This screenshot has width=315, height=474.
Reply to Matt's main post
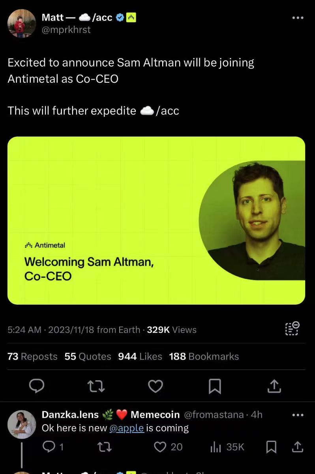(x=37, y=386)
